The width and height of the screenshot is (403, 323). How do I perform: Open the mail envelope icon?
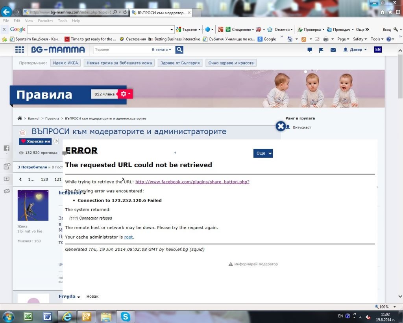point(333,50)
